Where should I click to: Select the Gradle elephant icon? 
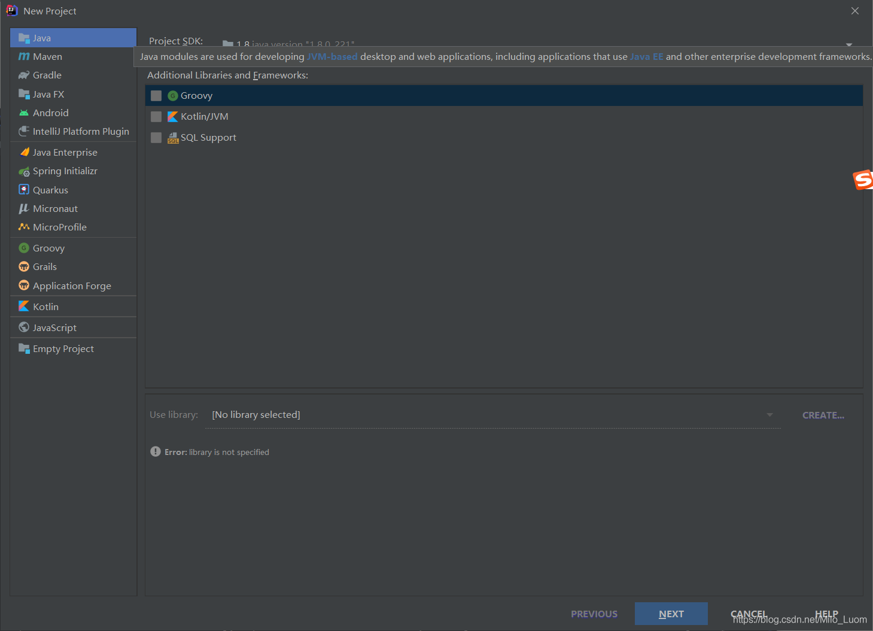point(24,75)
